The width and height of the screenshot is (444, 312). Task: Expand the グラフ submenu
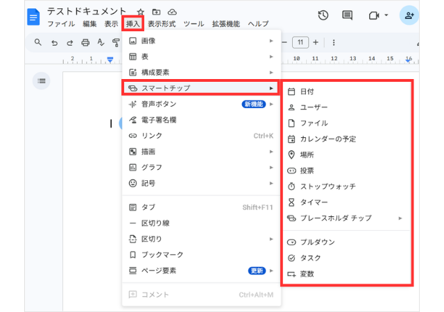click(x=201, y=168)
